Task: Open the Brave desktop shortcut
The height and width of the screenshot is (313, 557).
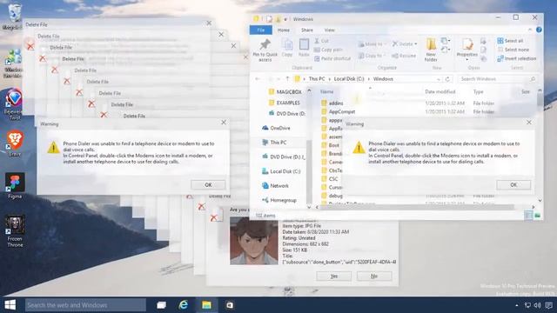Action: pos(15,144)
